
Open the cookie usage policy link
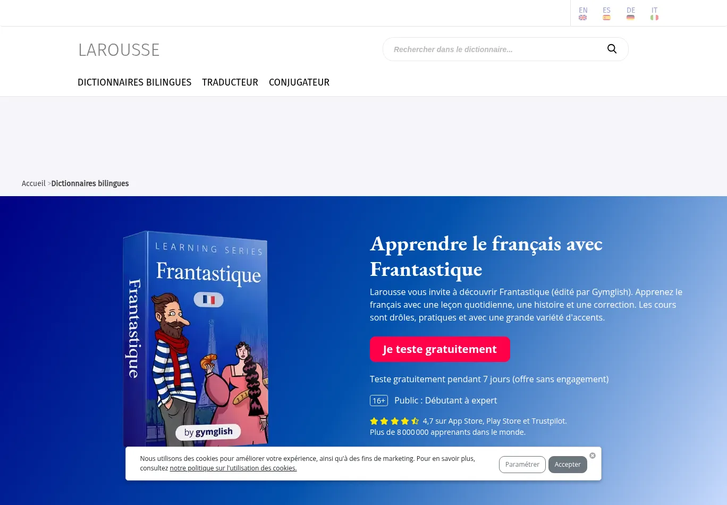(233, 468)
